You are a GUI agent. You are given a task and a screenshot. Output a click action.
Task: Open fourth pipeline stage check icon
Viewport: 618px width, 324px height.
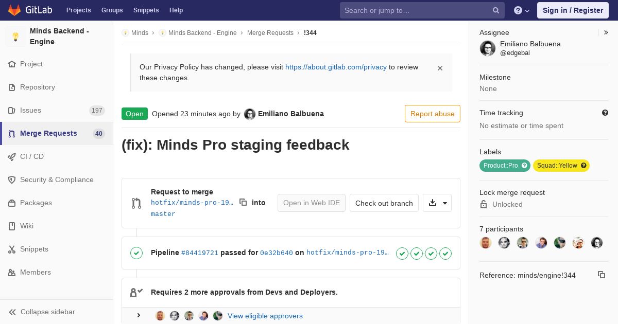(445, 253)
